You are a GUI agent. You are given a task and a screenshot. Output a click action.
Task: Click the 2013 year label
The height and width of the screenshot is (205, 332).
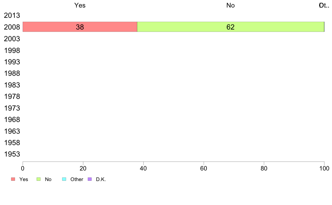pos(12,15)
